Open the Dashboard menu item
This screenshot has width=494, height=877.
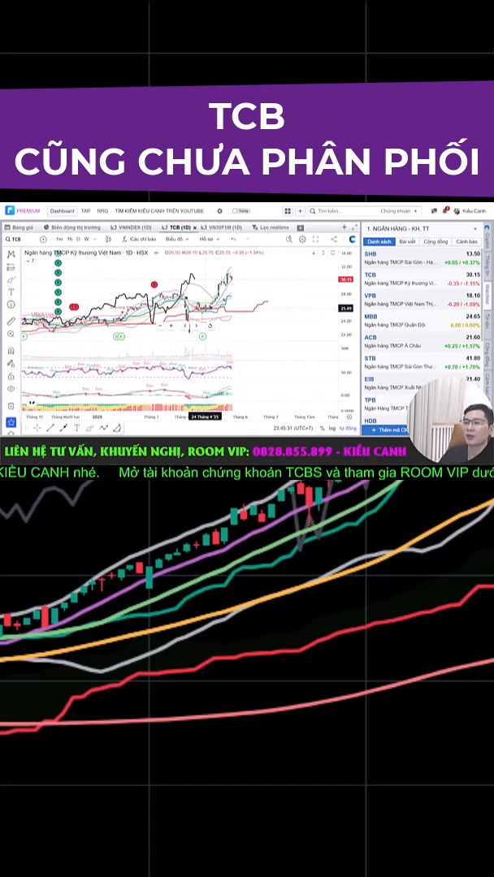pos(62,211)
